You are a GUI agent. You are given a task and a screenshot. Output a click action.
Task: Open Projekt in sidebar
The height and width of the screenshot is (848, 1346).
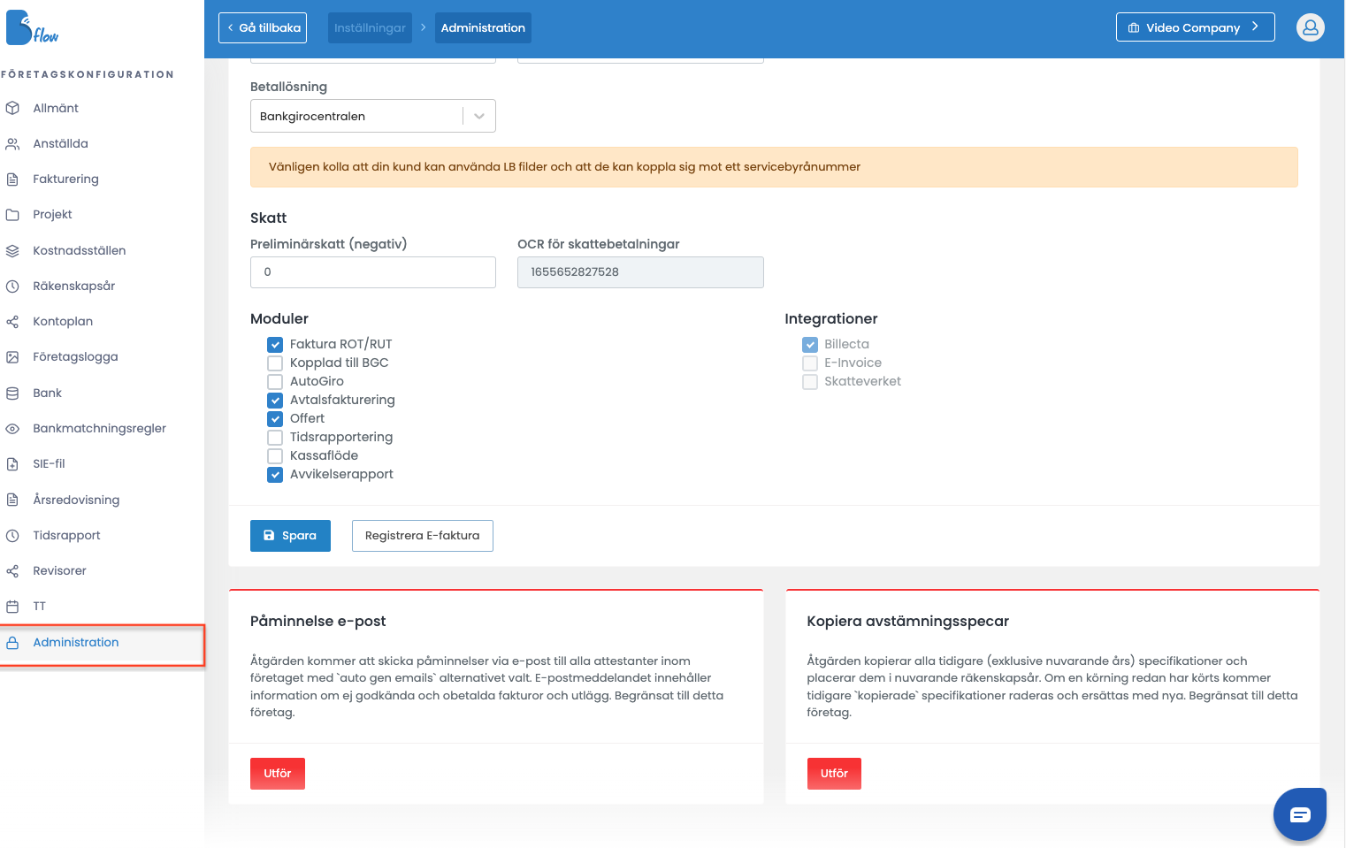point(52,215)
